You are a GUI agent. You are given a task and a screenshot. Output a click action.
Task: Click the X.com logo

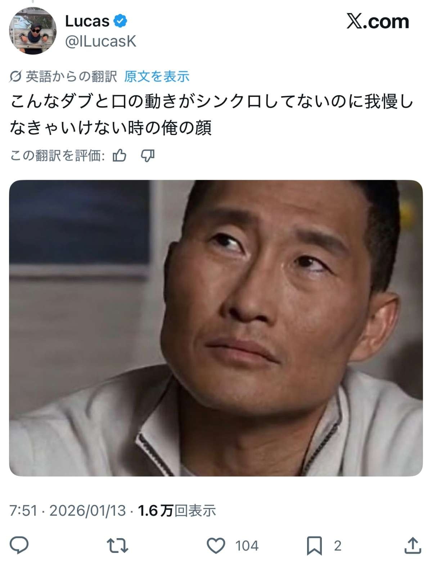[x=378, y=22]
